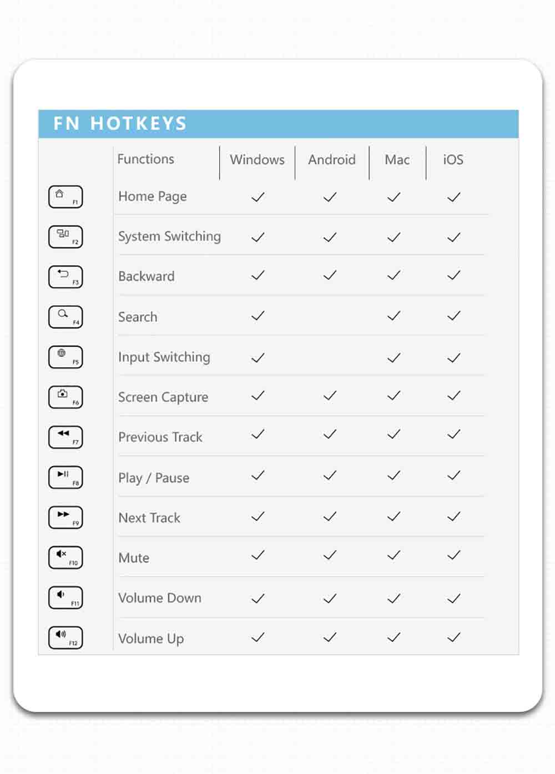The width and height of the screenshot is (555, 774).
Task: Select the Mac column header
Action: (x=397, y=160)
